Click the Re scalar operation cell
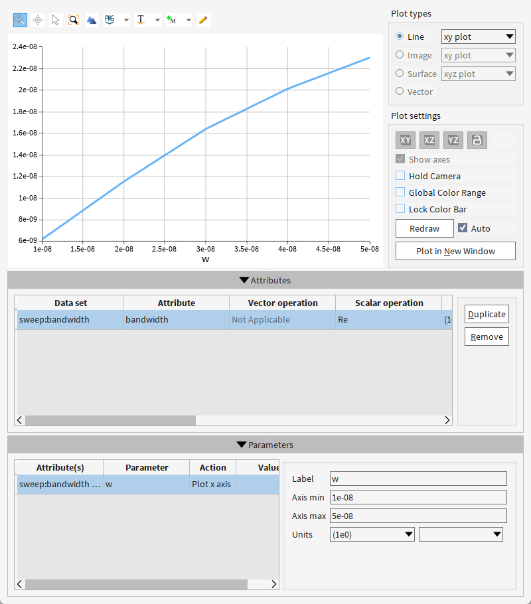Image resolution: width=531 pixels, height=604 pixels. point(389,320)
